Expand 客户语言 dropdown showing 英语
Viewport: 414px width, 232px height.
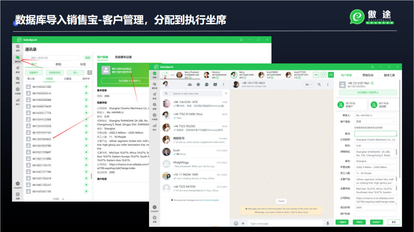375,122
